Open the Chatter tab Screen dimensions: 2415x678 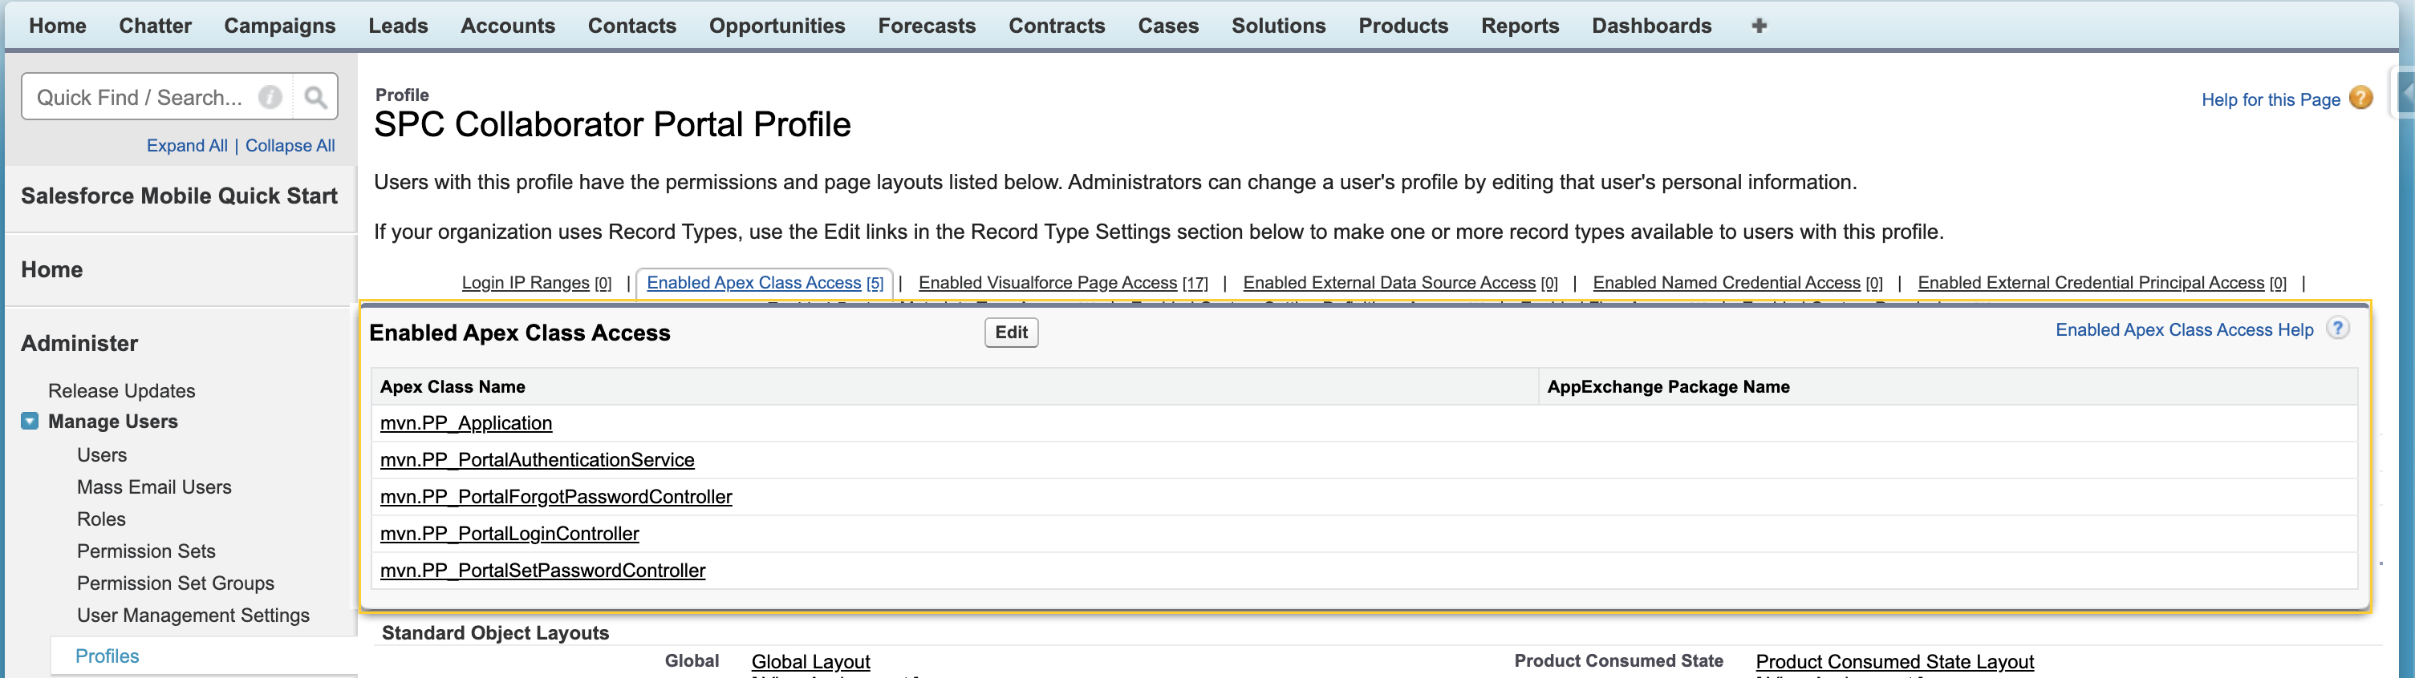(x=156, y=26)
